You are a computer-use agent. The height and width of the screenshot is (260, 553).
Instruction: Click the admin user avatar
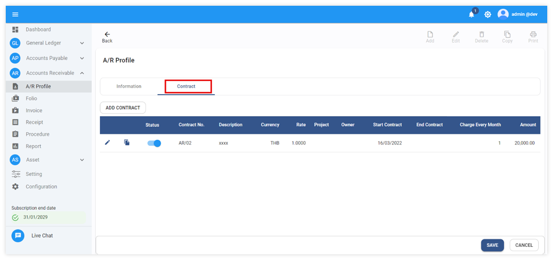tap(503, 14)
